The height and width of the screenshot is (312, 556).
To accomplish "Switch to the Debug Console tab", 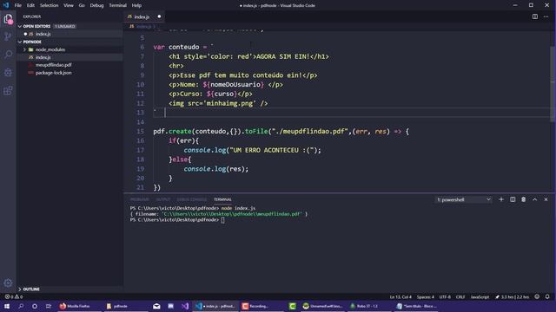I will pos(192,199).
